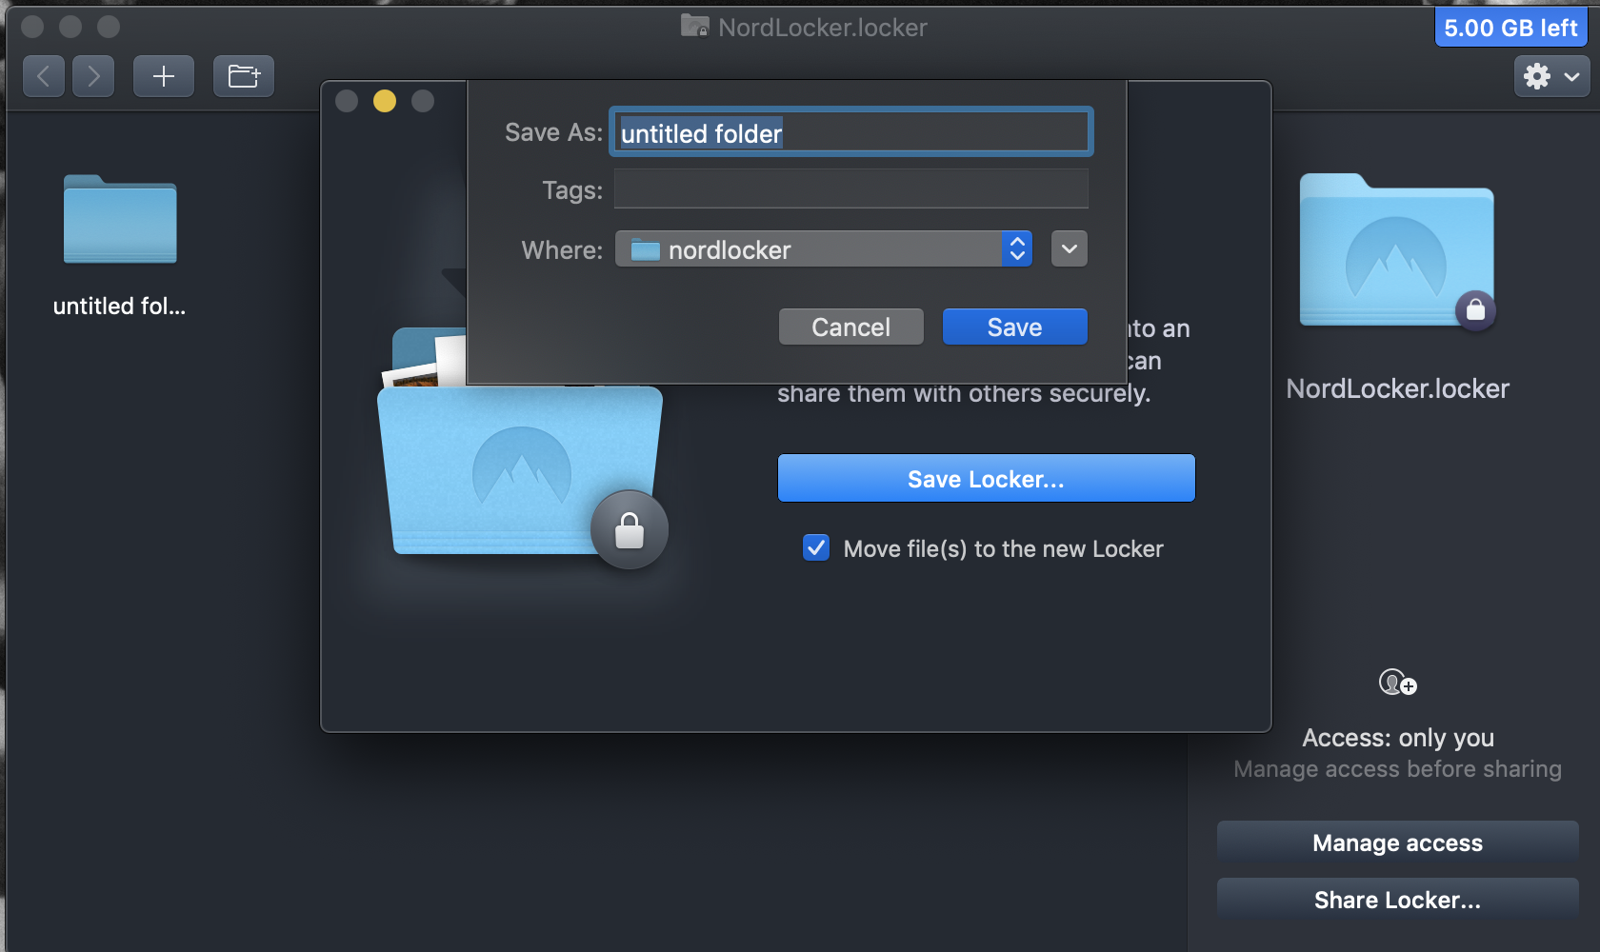Viewport: 1600px width, 952px height.
Task: Click Share Locker
Action: coord(1396,899)
